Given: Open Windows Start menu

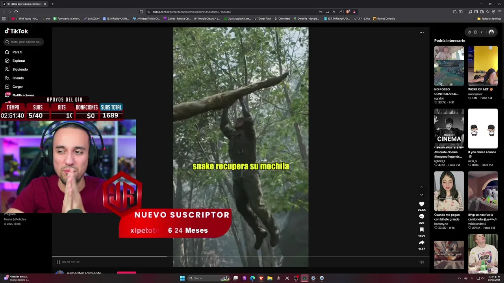Looking at the screenshot, I should pyautogui.click(x=182, y=278).
